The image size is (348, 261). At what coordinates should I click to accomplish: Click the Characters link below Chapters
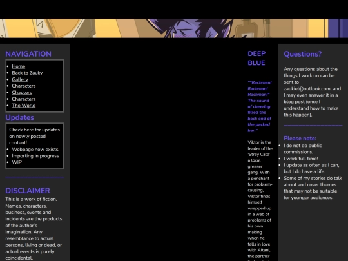pyautogui.click(x=24, y=99)
